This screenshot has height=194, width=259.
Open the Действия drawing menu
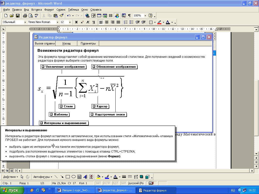[x=11, y=177]
